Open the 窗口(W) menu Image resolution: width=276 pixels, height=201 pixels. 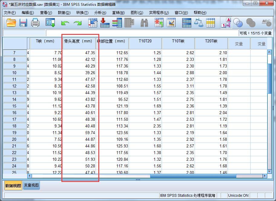181,13
